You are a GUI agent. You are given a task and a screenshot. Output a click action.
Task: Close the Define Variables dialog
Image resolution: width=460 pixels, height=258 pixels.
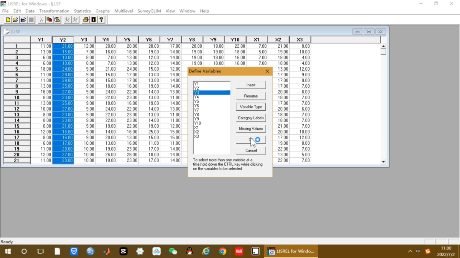click(x=267, y=71)
